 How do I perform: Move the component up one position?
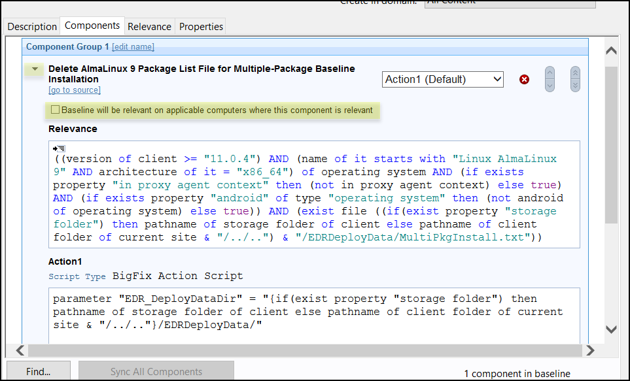coord(550,72)
